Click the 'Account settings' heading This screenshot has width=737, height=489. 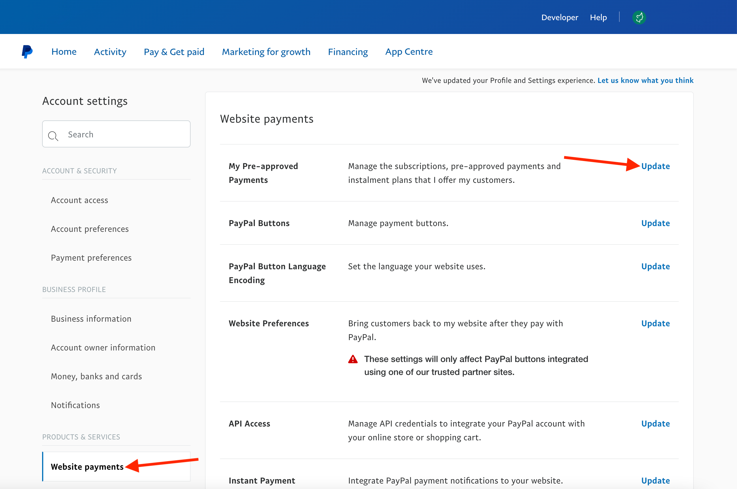coord(85,101)
